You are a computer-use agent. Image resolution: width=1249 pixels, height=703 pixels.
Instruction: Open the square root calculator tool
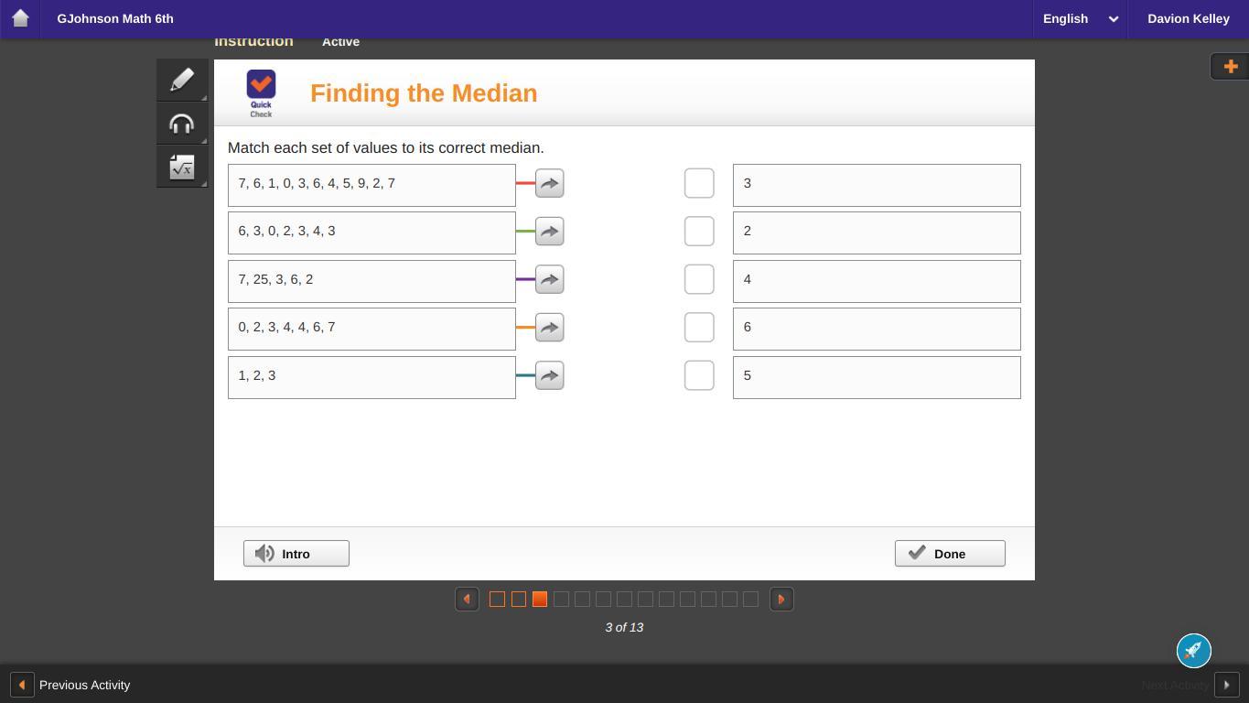(182, 168)
